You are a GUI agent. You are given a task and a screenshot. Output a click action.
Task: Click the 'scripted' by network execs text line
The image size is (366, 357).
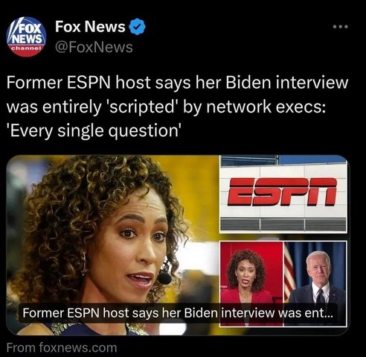(166, 107)
